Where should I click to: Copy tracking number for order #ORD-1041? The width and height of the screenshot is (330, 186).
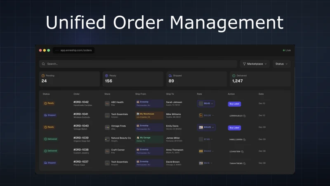pyautogui.click(x=245, y=116)
